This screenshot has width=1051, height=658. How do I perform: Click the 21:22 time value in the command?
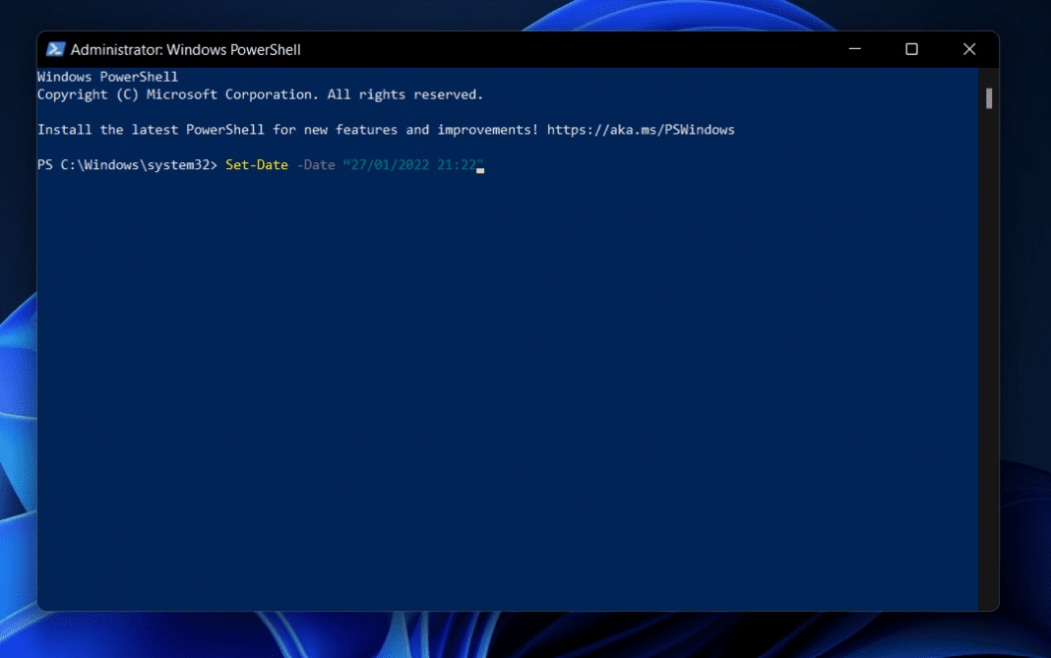click(x=459, y=164)
